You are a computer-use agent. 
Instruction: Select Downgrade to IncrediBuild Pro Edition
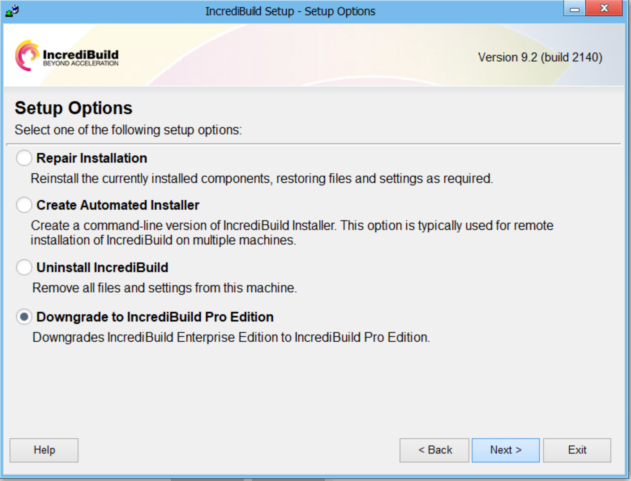click(24, 318)
